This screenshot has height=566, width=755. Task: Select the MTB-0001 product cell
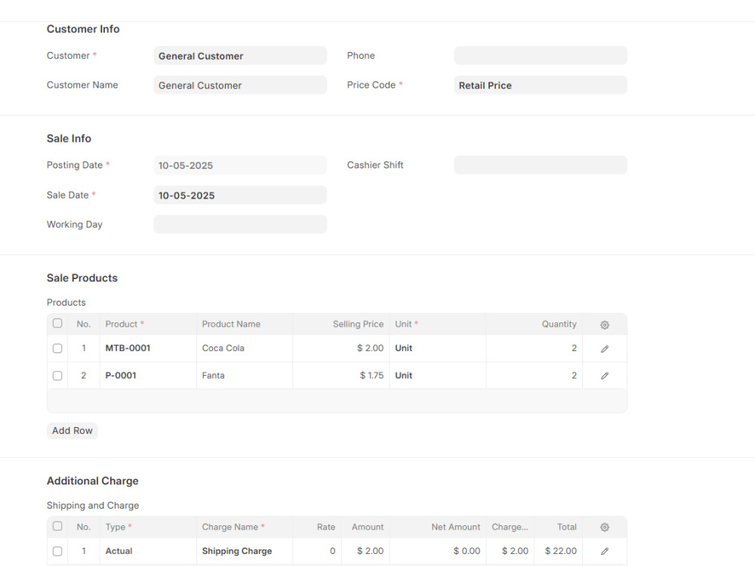148,349
